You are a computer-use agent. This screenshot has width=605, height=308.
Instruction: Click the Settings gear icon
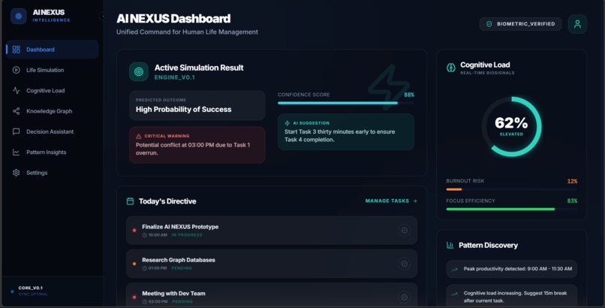(x=17, y=173)
